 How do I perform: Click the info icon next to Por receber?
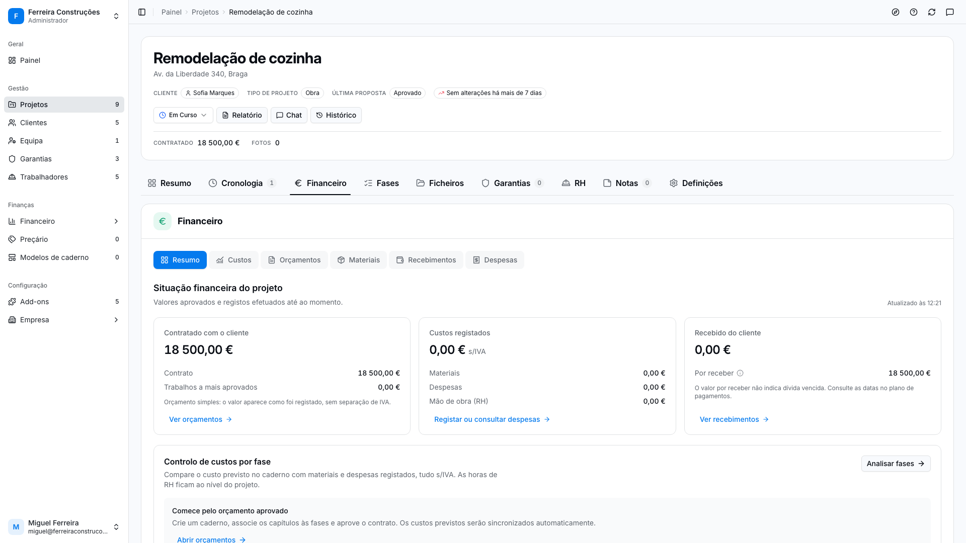(740, 373)
